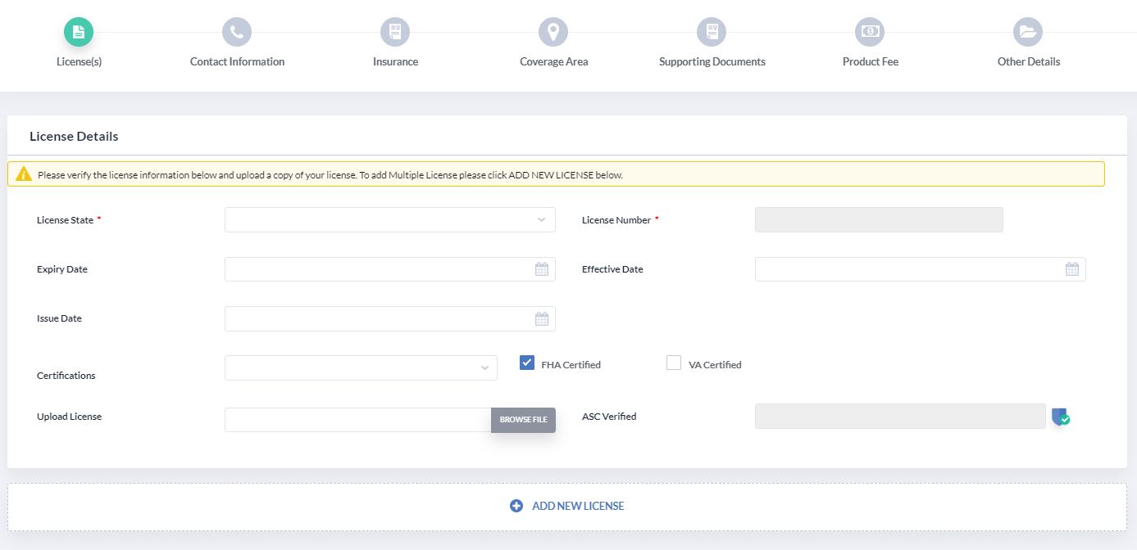Switch to the Insurance tab label
Image resolution: width=1137 pixels, height=550 pixels.
pos(395,61)
